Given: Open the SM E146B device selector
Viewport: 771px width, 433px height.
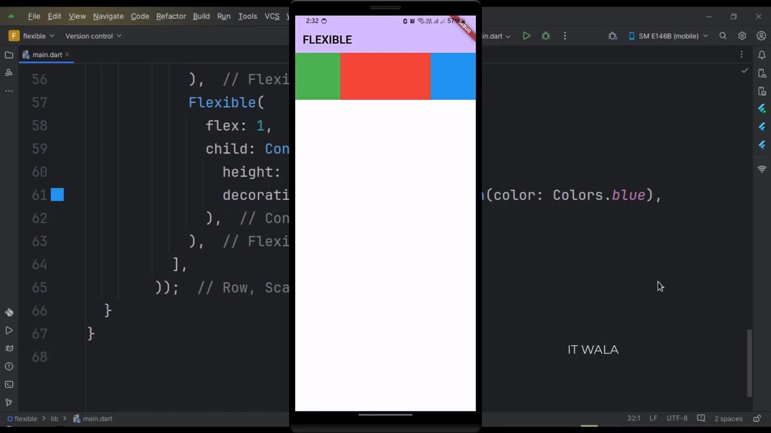Looking at the screenshot, I should [x=668, y=36].
